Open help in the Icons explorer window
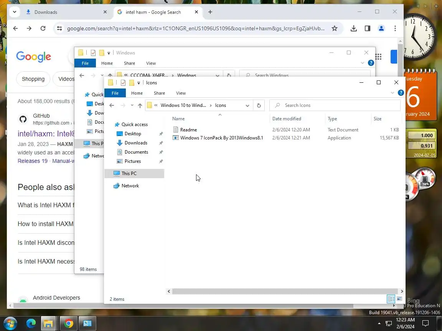 401,93
